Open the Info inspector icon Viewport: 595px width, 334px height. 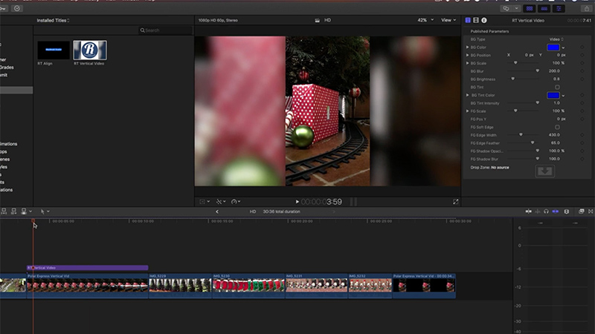pos(484,20)
